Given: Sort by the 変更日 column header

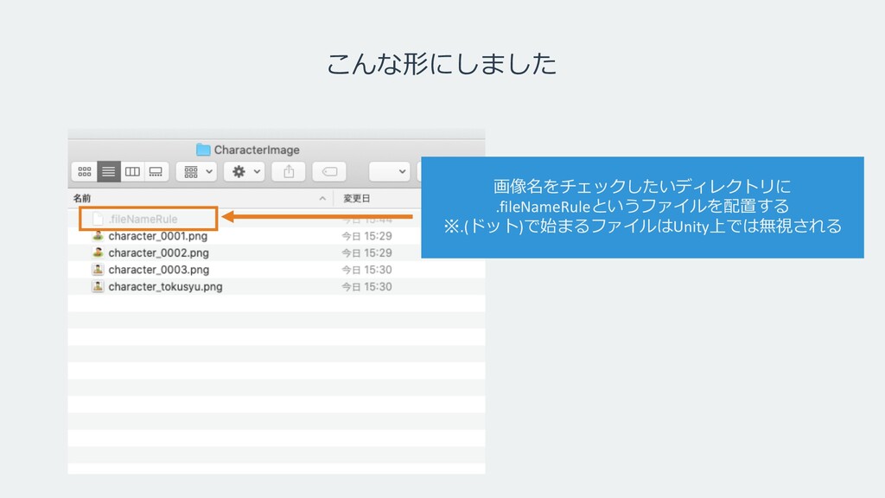Looking at the screenshot, I should tap(357, 198).
